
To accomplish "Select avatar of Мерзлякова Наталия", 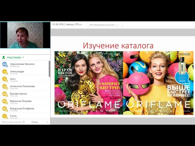I will tap(5, 64).
